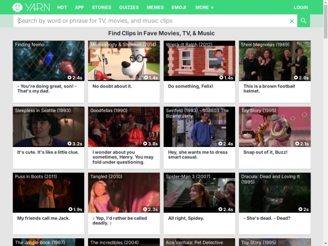Play icon on Steel Magnolias clip
Viewport: 328px width, 246px height.
pyautogui.click(x=296, y=78)
